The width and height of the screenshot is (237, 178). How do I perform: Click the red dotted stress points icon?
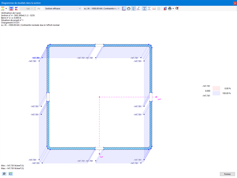(x=154, y=8)
